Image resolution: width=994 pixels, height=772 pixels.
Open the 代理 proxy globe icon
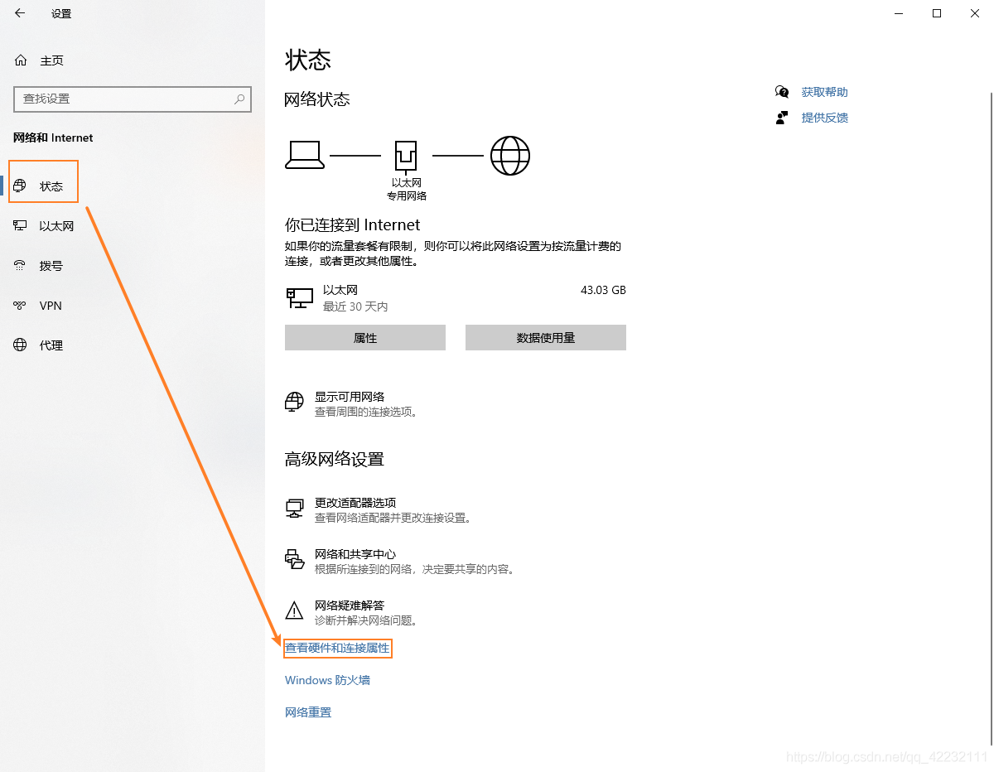pyautogui.click(x=20, y=345)
